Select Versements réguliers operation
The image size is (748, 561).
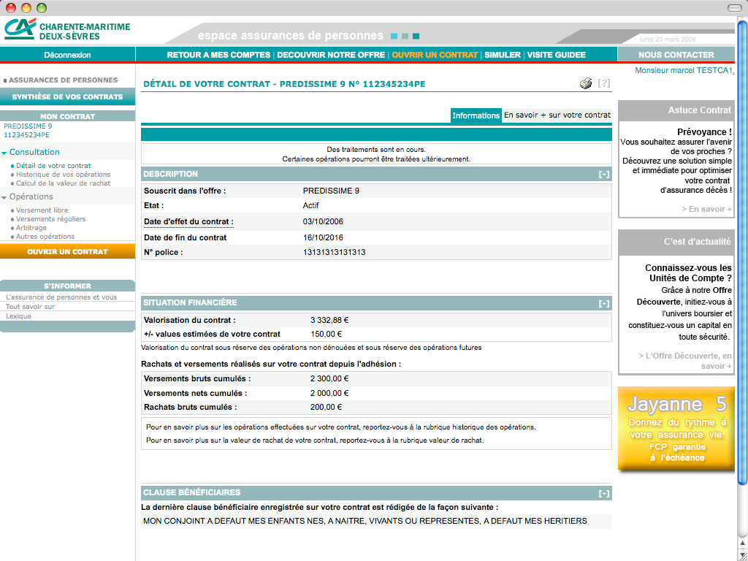click(x=51, y=219)
